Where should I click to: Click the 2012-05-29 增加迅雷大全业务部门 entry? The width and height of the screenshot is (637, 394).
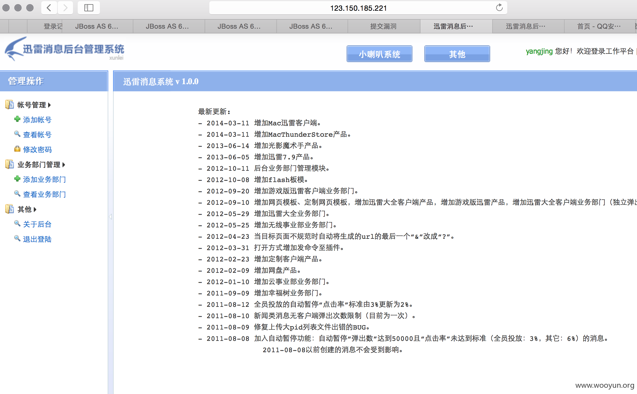pyautogui.click(x=264, y=214)
